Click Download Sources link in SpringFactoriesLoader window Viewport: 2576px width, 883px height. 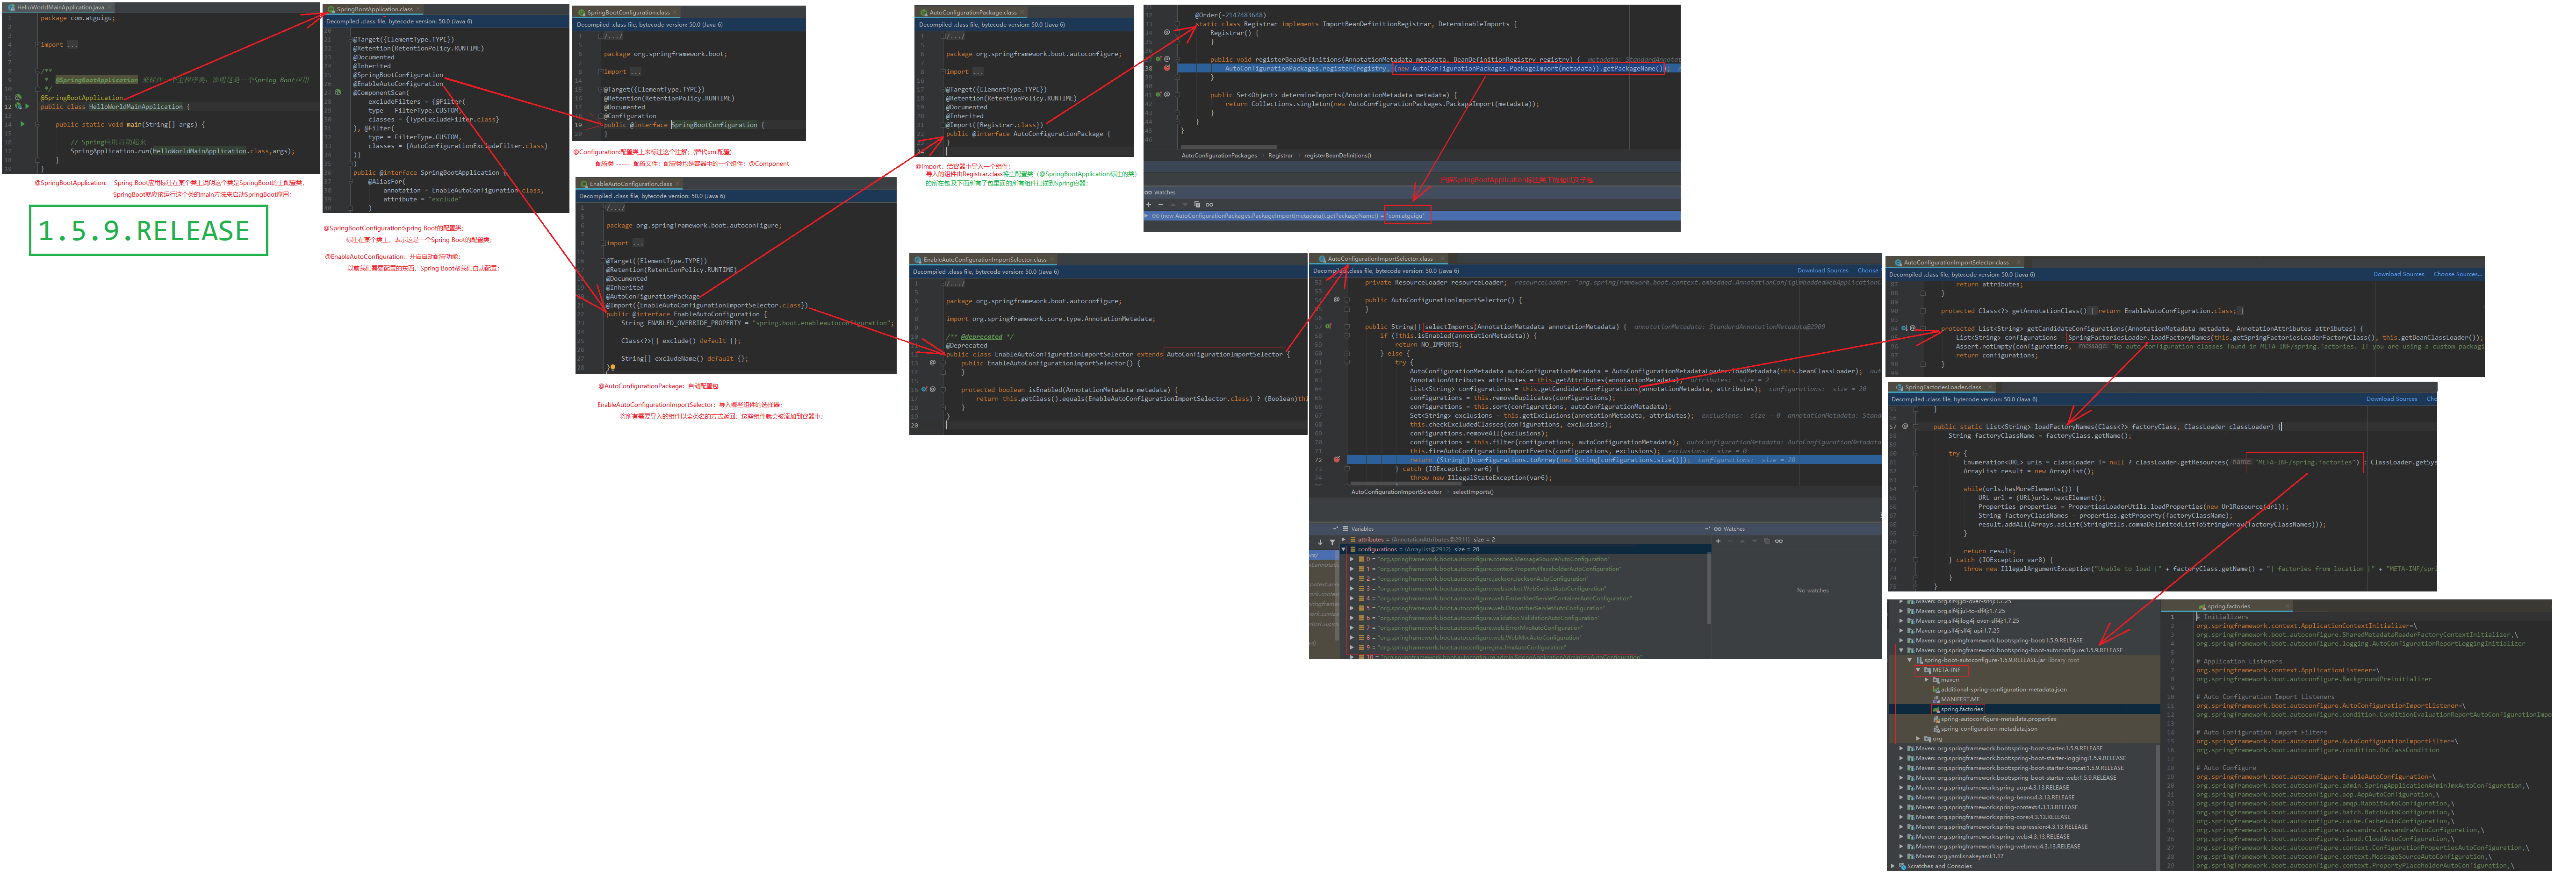2392,399
